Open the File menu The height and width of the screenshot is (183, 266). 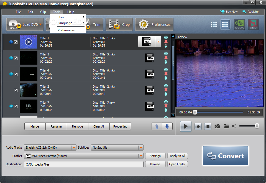(x=18, y=12)
